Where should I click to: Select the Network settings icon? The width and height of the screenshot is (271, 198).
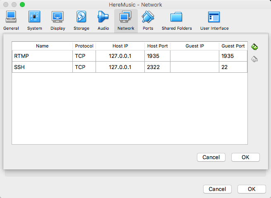point(126,21)
